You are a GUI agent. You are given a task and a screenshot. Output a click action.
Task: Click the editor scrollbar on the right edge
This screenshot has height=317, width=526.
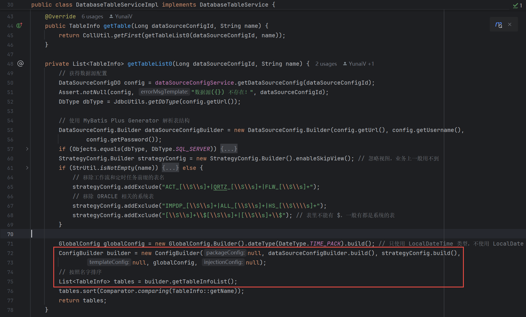click(524, 158)
